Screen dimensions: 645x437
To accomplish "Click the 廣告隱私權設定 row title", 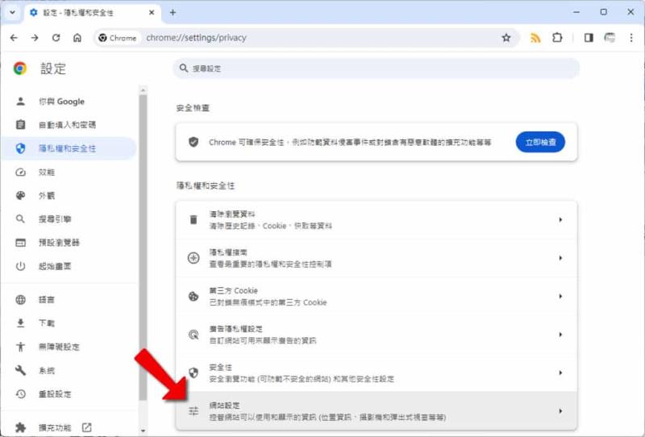I will [x=235, y=329].
